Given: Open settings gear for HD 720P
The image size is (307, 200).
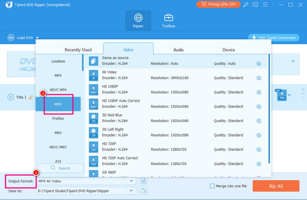Looking at the screenshot, I should (x=259, y=149).
